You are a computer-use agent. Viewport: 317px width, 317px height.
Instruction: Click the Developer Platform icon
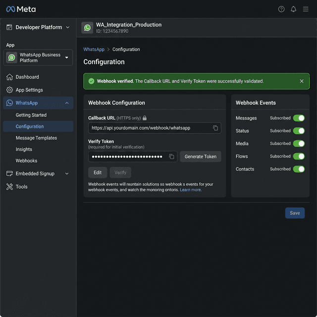point(9,27)
